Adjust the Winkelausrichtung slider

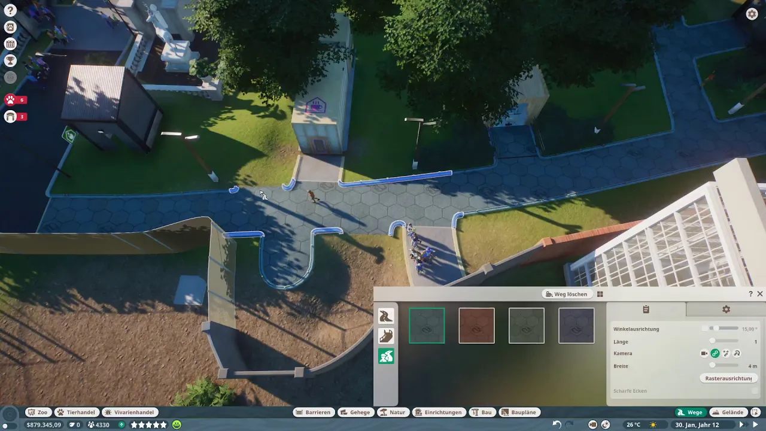point(724,328)
